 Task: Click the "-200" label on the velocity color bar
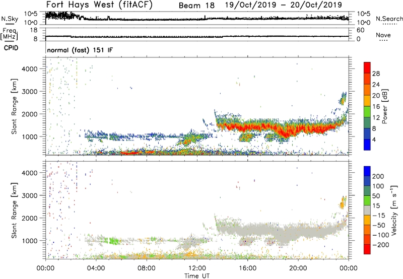pyautogui.click(x=380, y=245)
